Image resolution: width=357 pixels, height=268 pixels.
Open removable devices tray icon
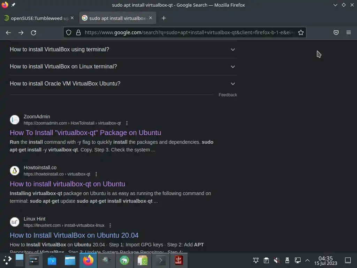click(287, 260)
